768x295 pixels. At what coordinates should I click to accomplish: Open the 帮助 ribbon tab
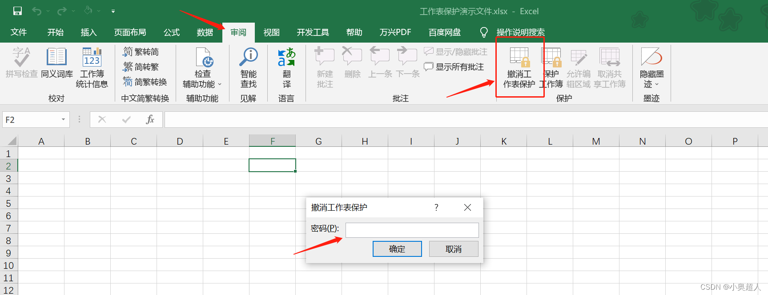354,32
